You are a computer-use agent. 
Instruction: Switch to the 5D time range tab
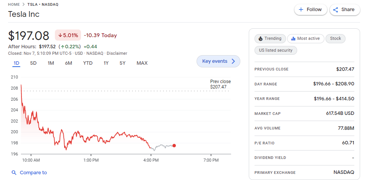coord(33,63)
